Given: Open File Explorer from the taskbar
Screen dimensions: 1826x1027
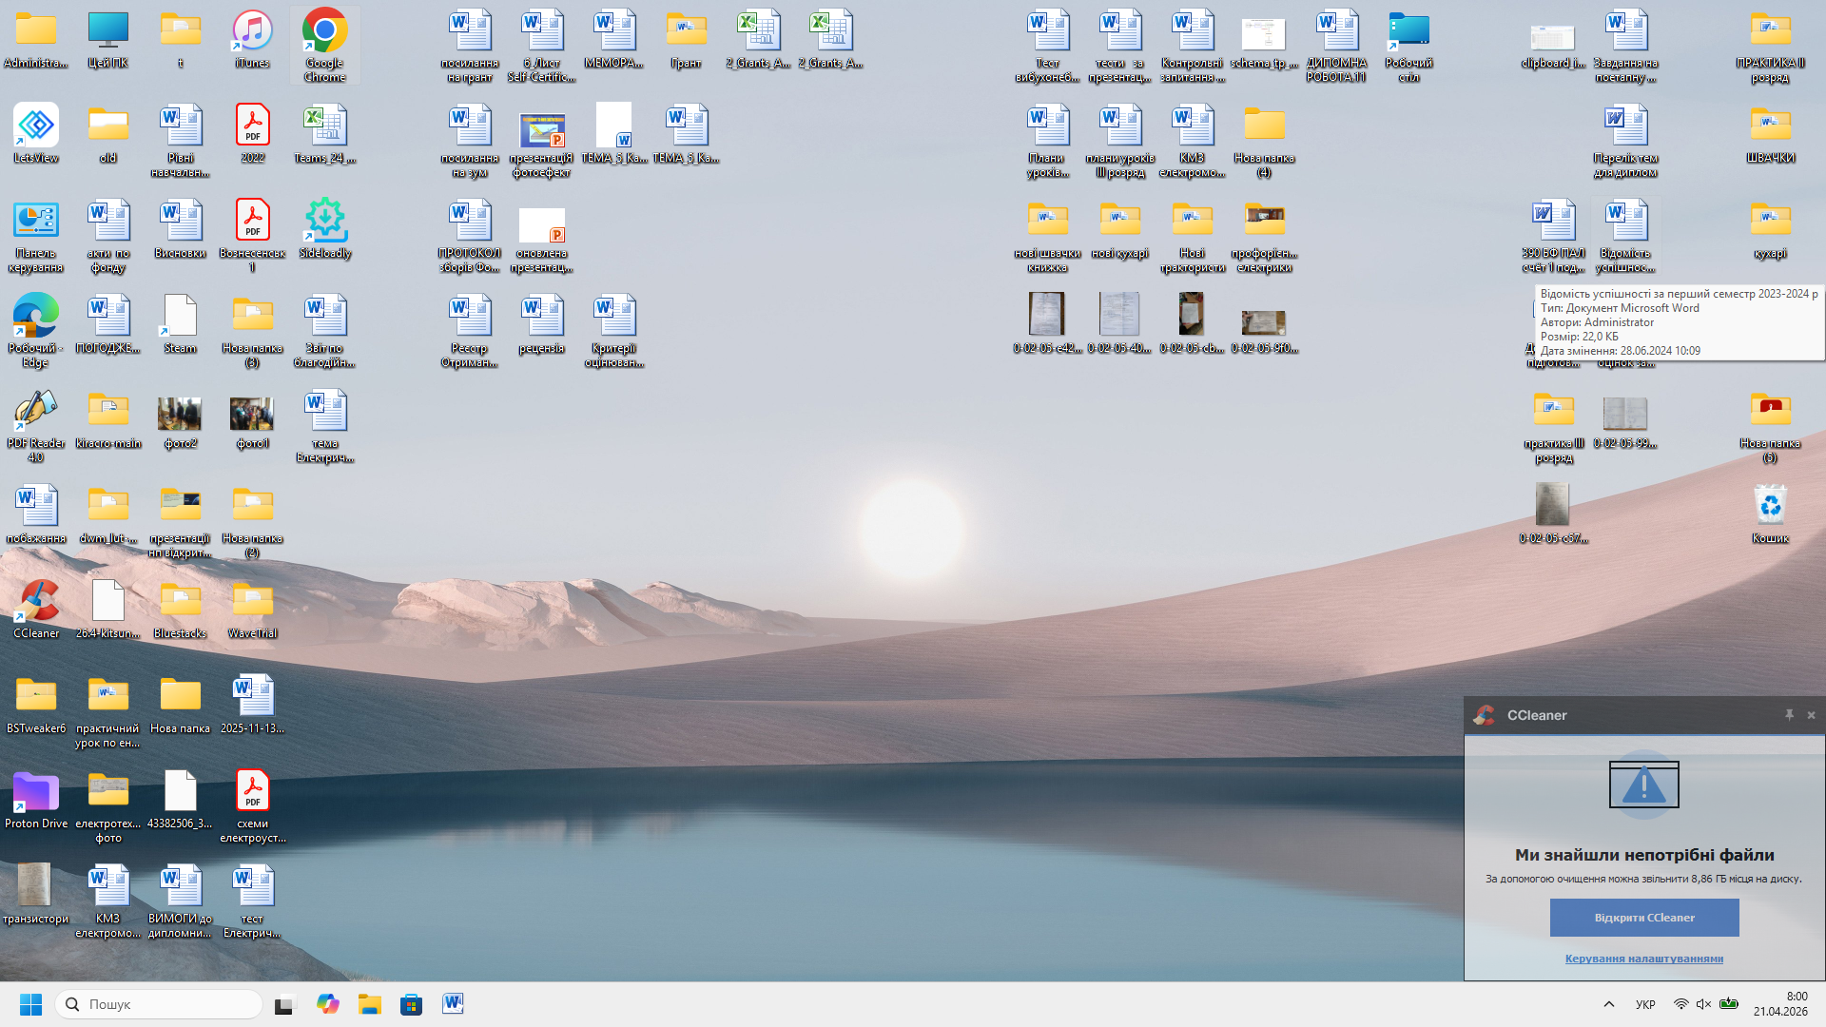Looking at the screenshot, I should 369,1004.
